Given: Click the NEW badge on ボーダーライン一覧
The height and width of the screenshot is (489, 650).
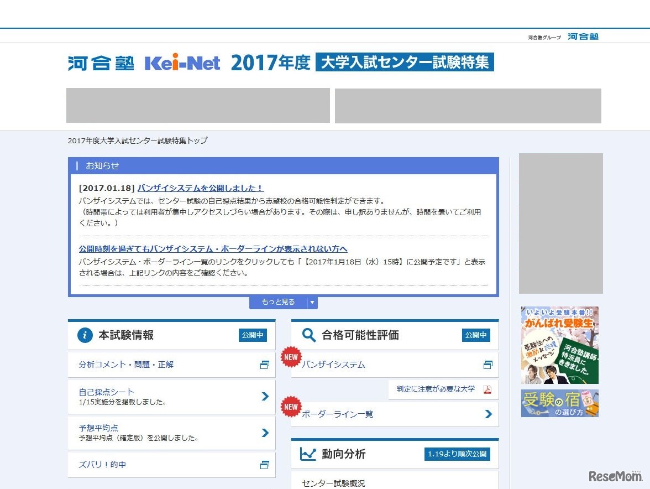Looking at the screenshot, I should pos(291,407).
